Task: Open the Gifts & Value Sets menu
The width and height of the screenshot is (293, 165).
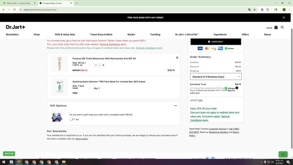Action: 65,34
